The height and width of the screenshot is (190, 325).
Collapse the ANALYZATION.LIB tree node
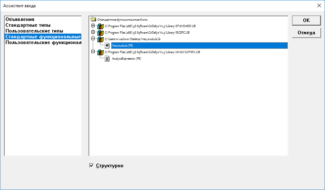(93, 52)
